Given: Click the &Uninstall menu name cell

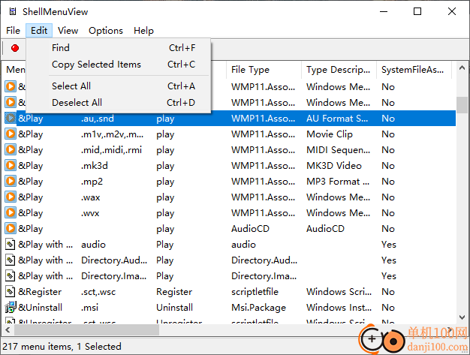Looking at the screenshot, I should coord(40,308).
